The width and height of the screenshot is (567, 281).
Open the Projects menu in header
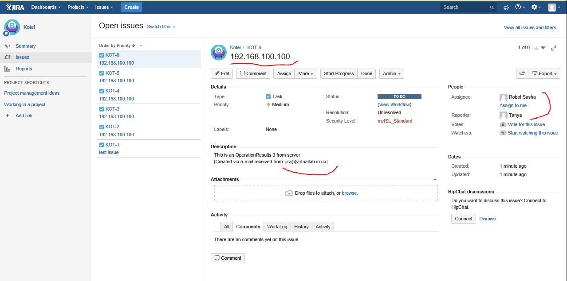[78, 8]
